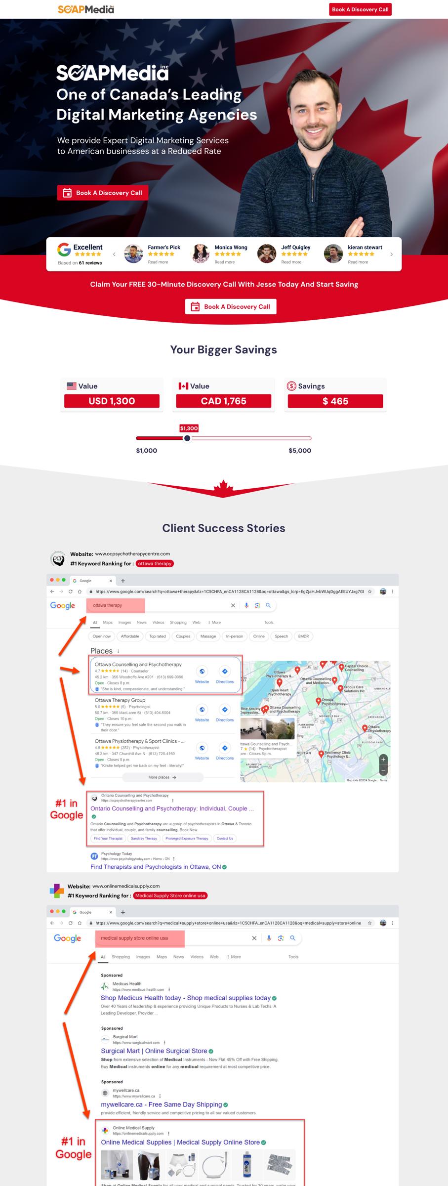This screenshot has height=1186, width=448.
Task: Click the bookmark star in medical supply browser address bar
Action: pos(370,923)
